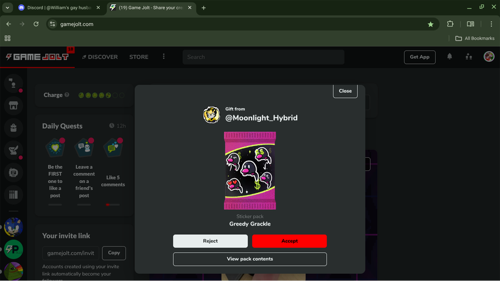Image resolution: width=500 pixels, height=281 pixels.
Task: Open the reading mode side panel icon
Action: pos(471,24)
